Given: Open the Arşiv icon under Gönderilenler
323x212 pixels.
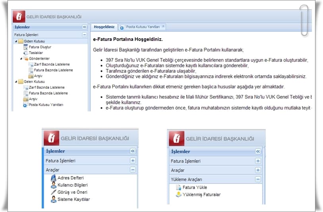Looking at the screenshot, I should tap(31, 76).
